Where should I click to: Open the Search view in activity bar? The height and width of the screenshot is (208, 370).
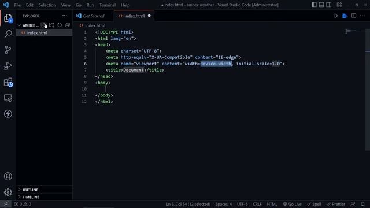[x=8, y=34]
